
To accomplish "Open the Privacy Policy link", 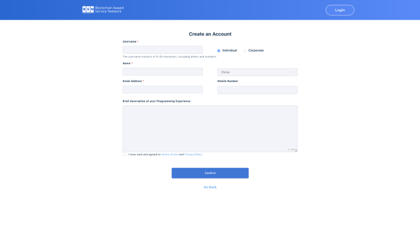I will point(193,155).
